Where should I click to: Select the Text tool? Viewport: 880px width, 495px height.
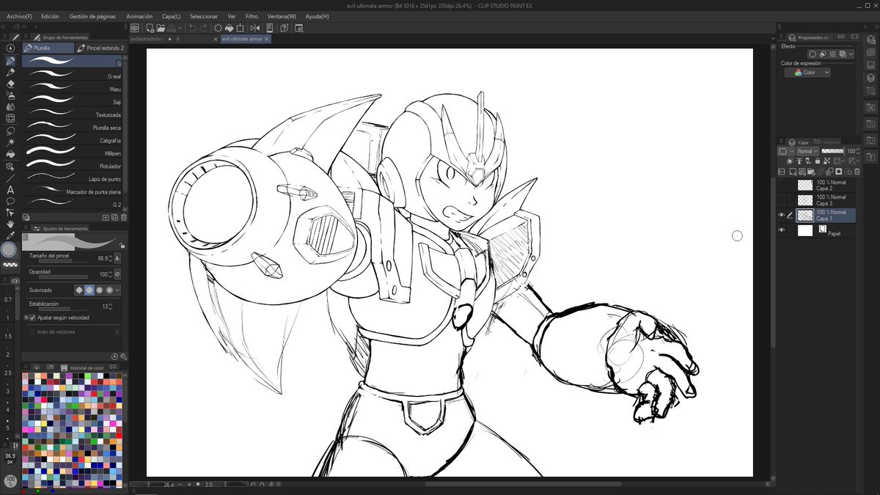[10, 189]
